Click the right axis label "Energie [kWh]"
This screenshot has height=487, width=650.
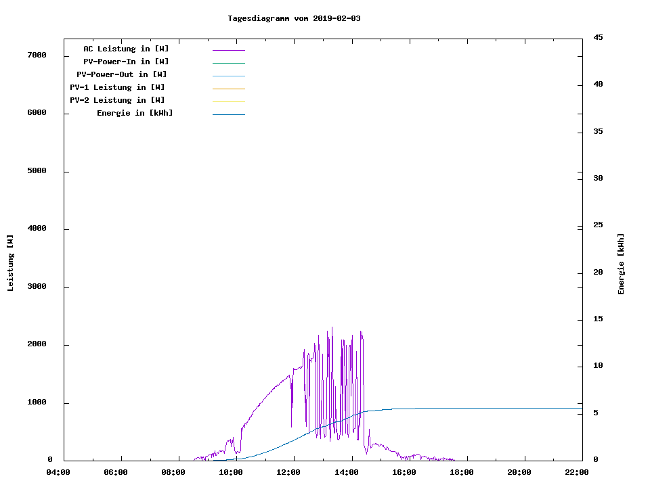621,264
